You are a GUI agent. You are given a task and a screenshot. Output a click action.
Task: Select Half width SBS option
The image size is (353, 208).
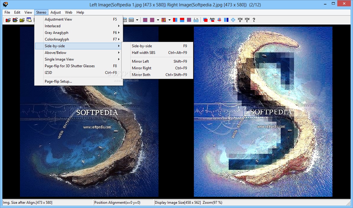click(157, 52)
